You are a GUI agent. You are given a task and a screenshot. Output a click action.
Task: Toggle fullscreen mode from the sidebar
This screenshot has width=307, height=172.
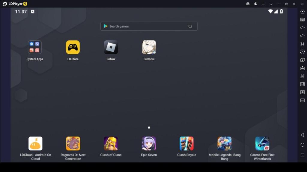(x=302, y=44)
